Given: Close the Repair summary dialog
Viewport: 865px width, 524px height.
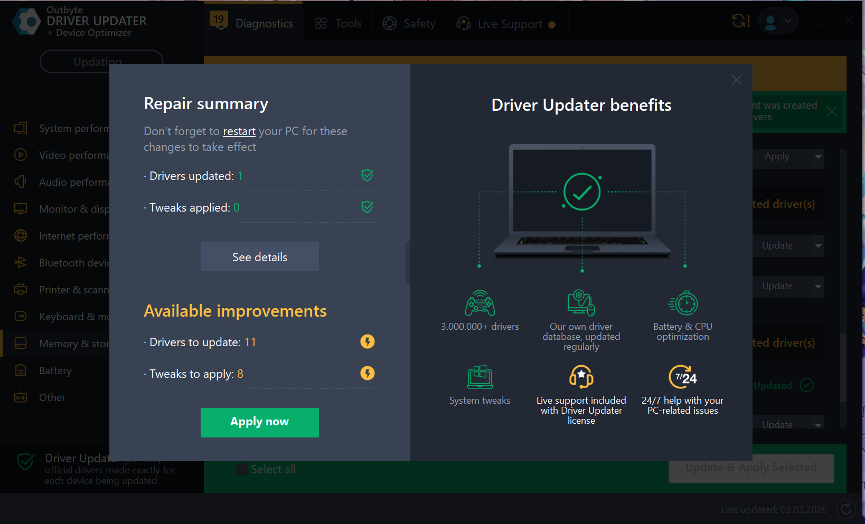Looking at the screenshot, I should click(x=736, y=80).
